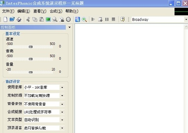188x133 pixels.
Task: Click the 语速 speed slider handle
Action: click(30, 47)
